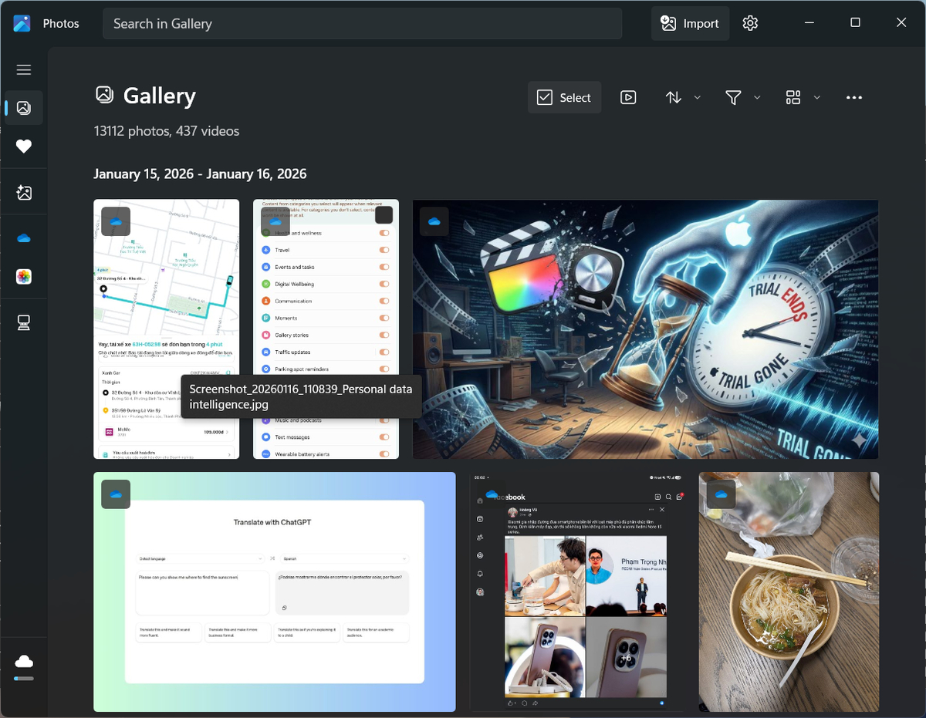Click the Search in Gallery field
The width and height of the screenshot is (926, 718).
[x=362, y=23]
